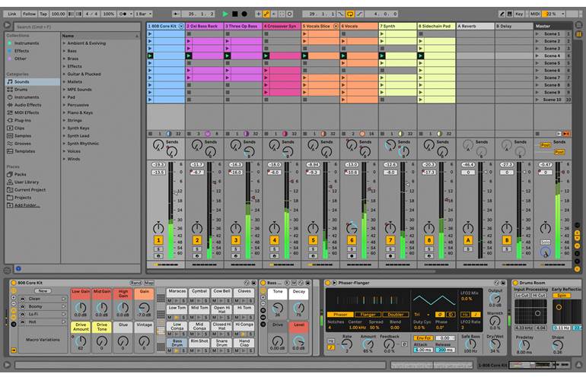
Task: Click the 808 Core Kit Hot-Swap icon
Action: (247, 283)
